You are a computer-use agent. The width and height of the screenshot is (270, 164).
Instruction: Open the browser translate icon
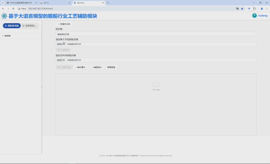click(238, 9)
